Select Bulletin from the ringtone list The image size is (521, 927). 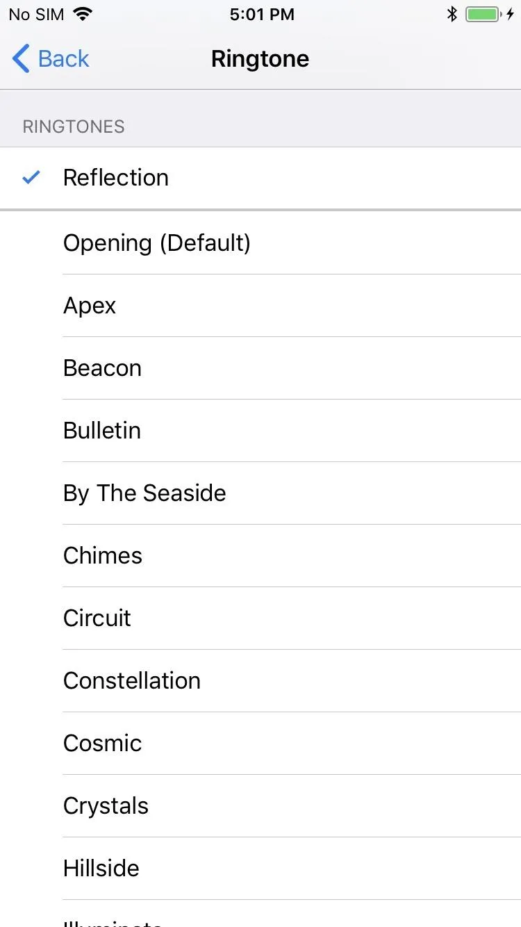click(260, 431)
